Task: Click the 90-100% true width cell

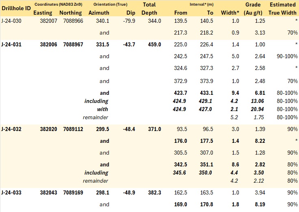Action: 287,56
